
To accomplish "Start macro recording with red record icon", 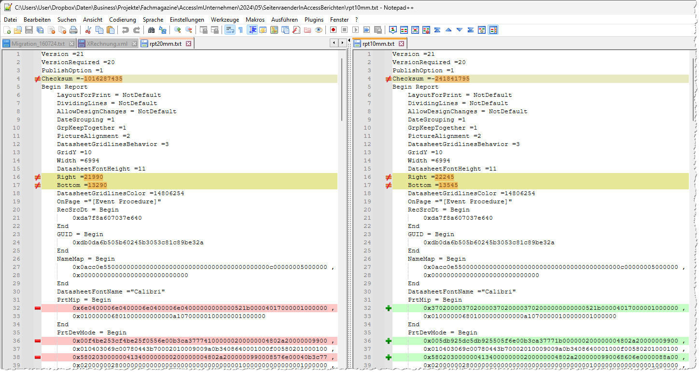I will [333, 30].
